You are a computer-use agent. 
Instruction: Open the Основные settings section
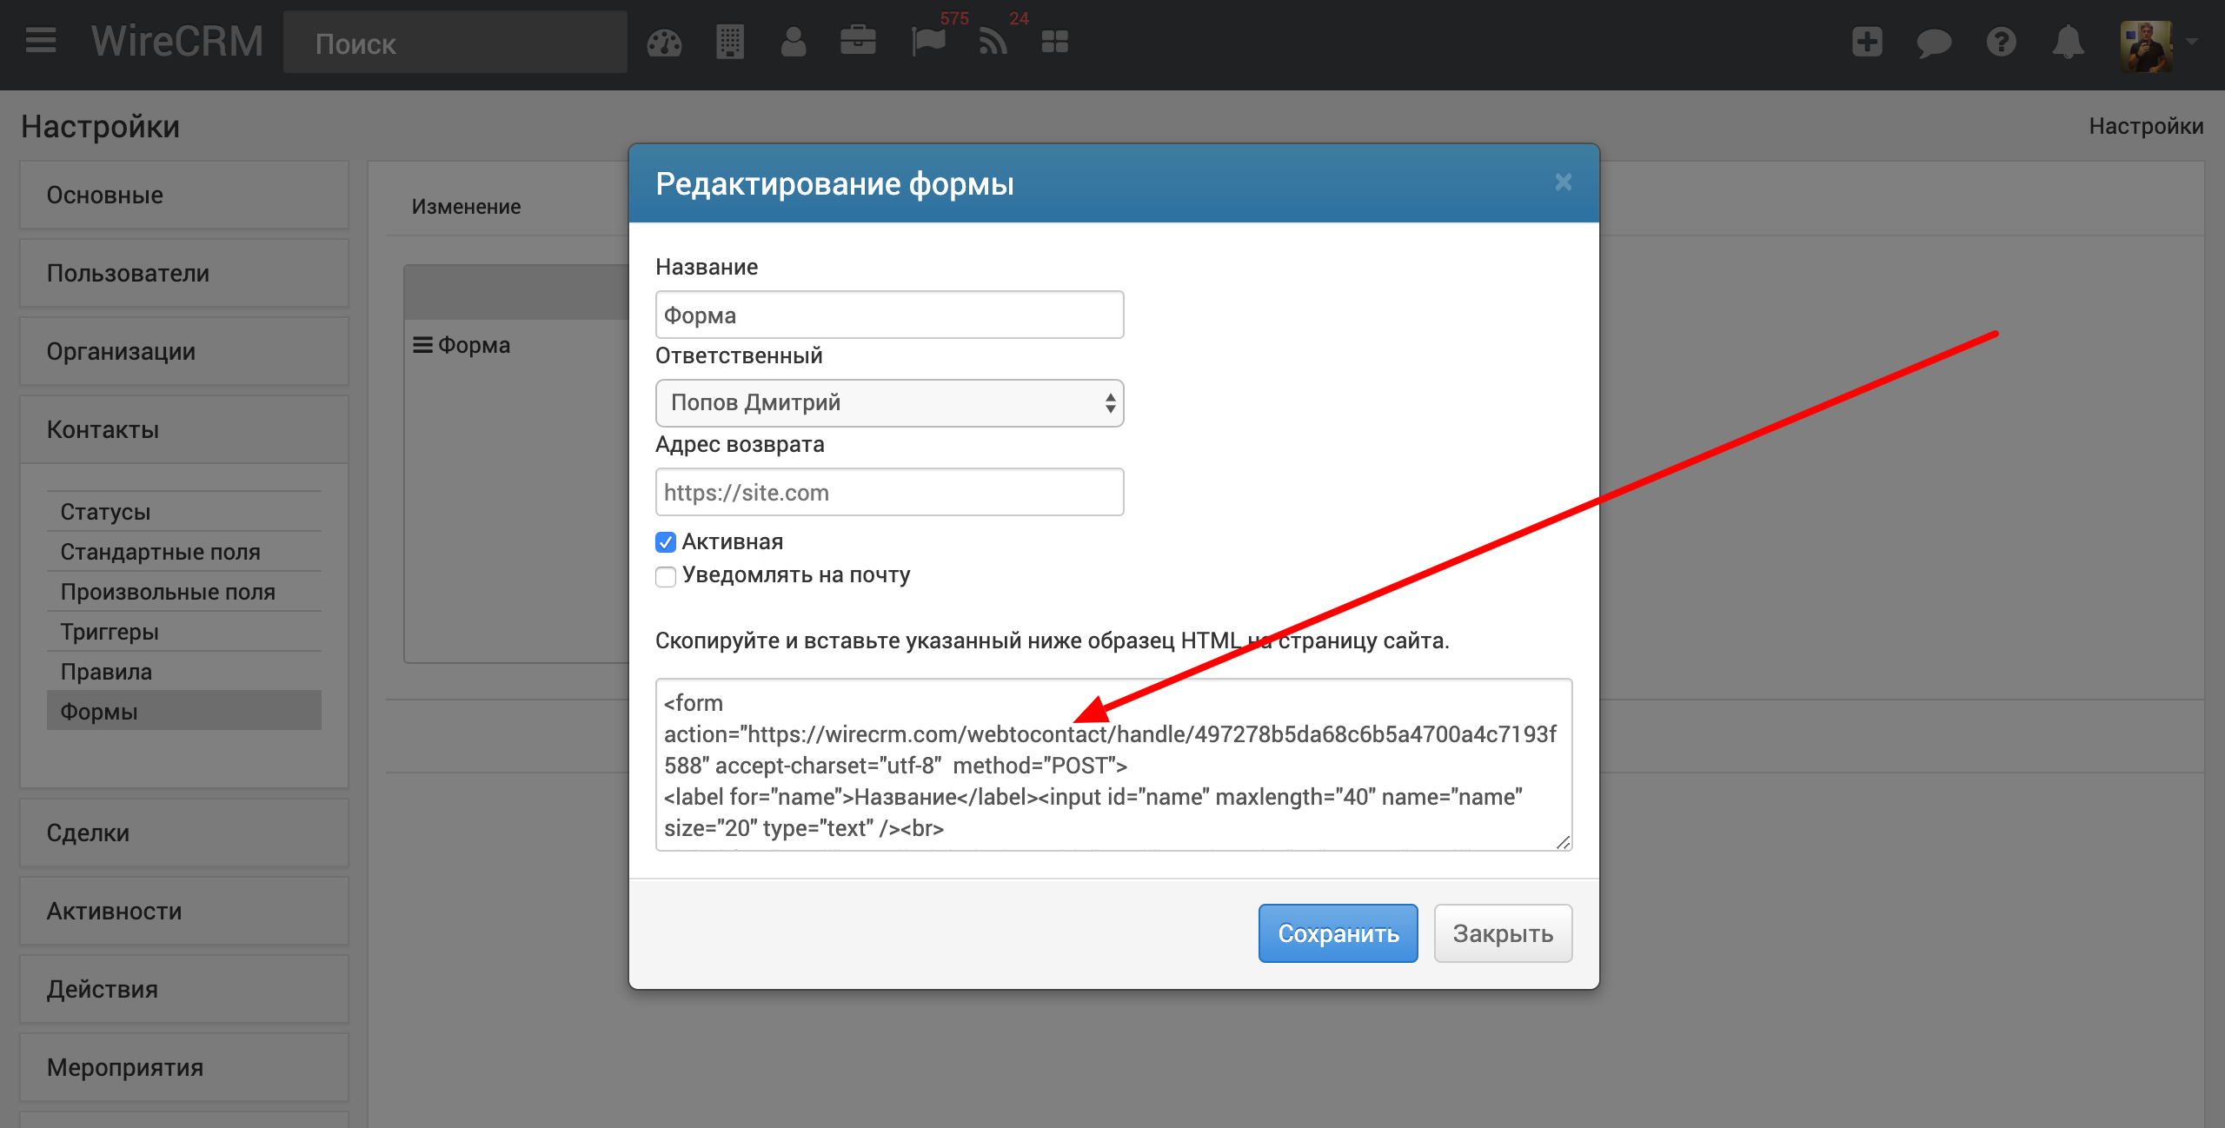(184, 195)
